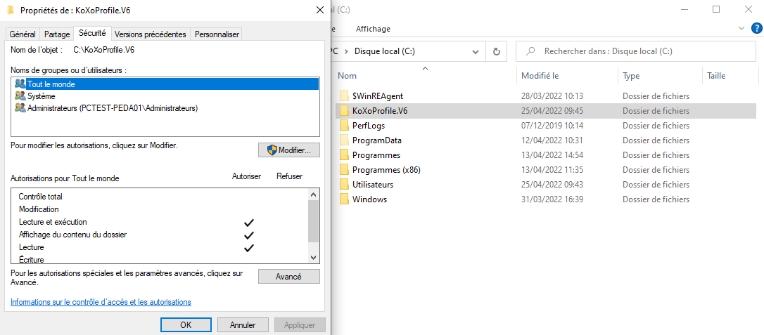Click the blue help question mark icon
Image resolution: width=764 pixels, height=335 pixels.
point(756,29)
